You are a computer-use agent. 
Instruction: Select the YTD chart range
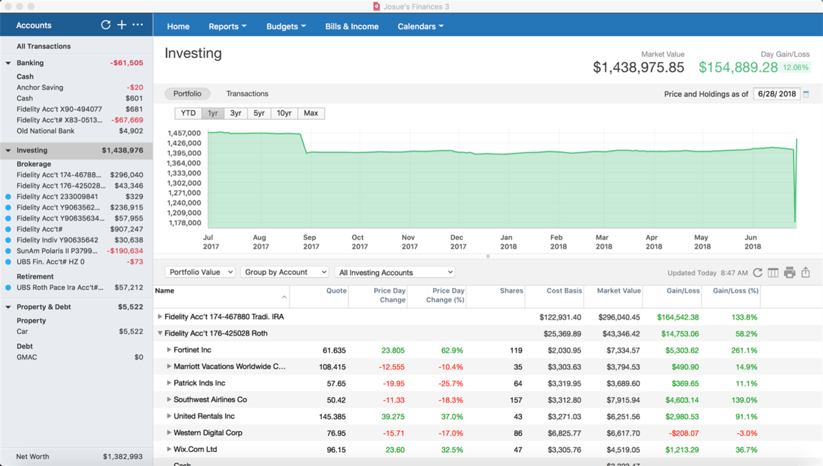pos(188,113)
